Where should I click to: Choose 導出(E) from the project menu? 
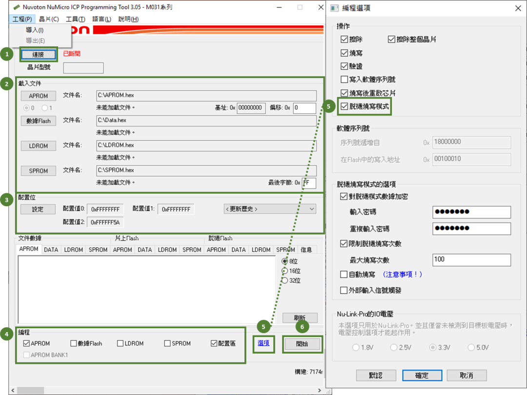[35, 40]
